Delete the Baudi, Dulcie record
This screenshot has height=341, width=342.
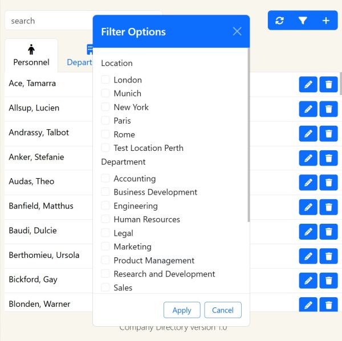[328, 231]
